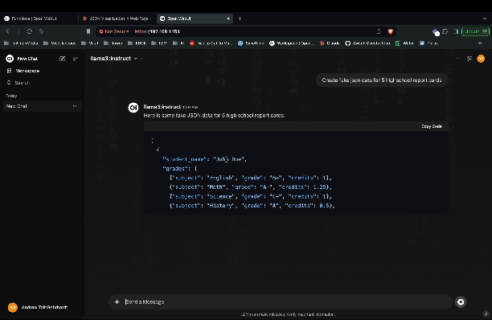Click the help icon at bottom right corner

pyautogui.click(x=486, y=314)
